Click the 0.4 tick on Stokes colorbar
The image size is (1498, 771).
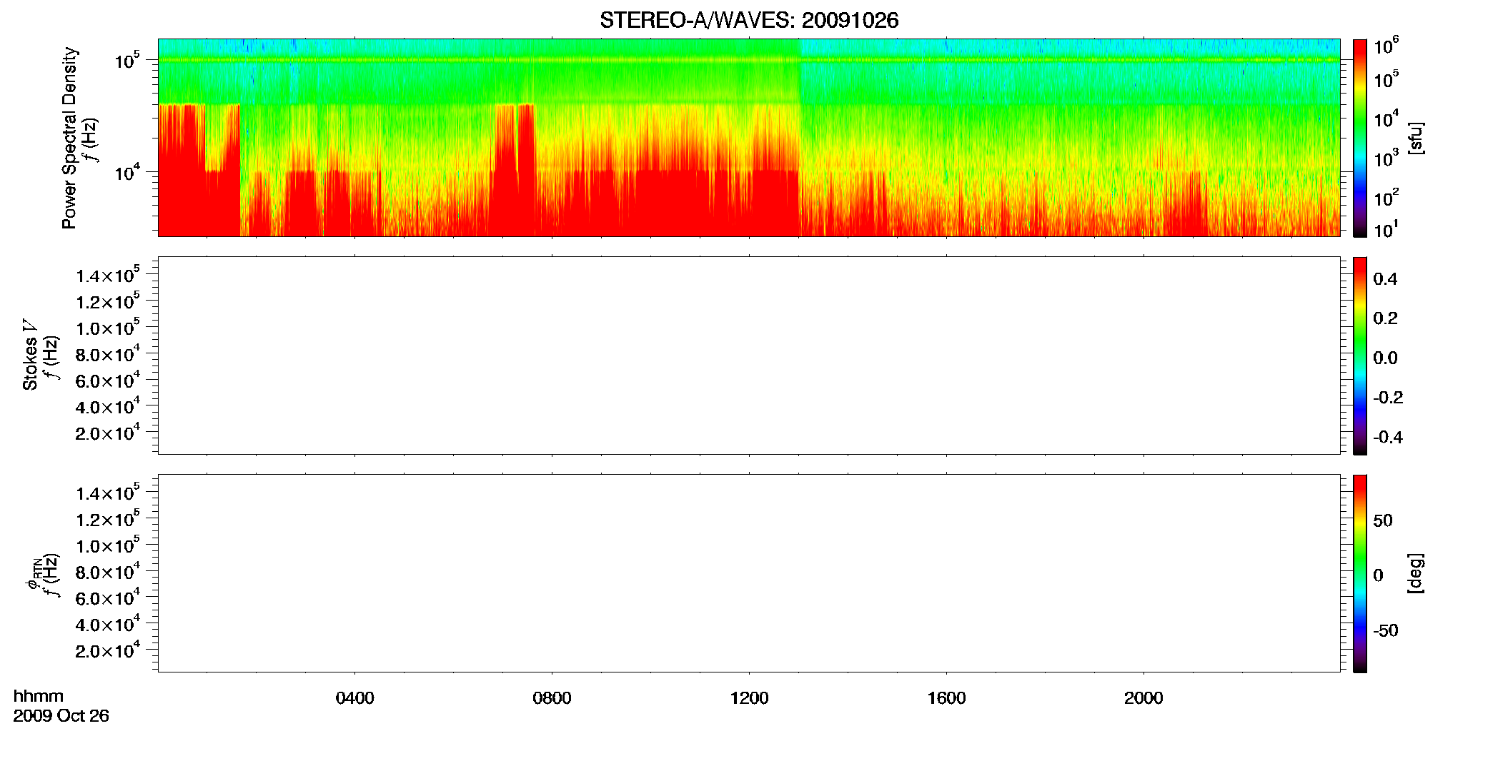click(1385, 279)
